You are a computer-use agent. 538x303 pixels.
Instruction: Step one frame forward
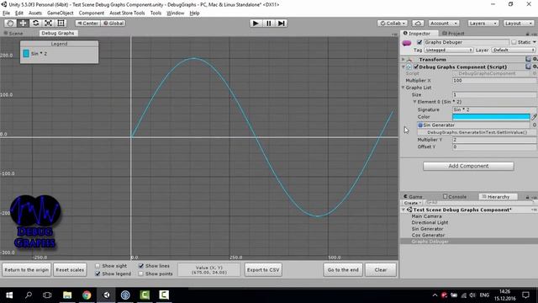point(281,23)
